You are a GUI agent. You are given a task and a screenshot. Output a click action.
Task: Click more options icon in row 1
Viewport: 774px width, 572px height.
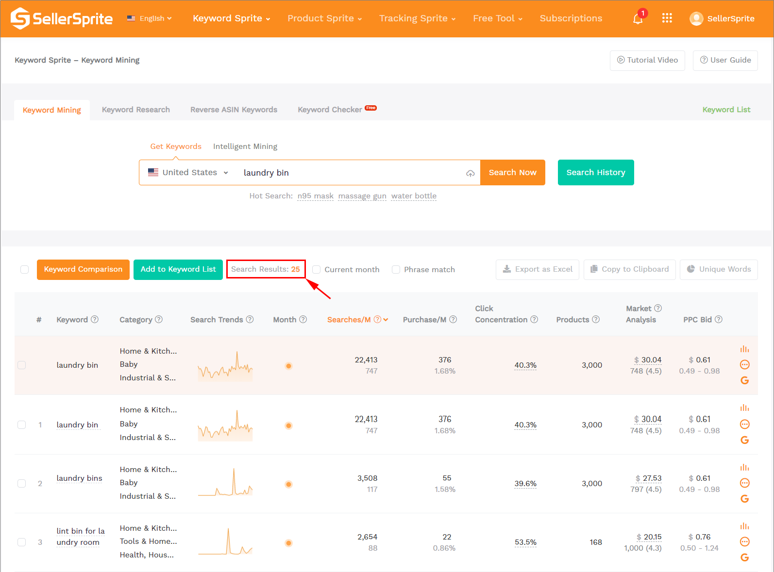(744, 425)
